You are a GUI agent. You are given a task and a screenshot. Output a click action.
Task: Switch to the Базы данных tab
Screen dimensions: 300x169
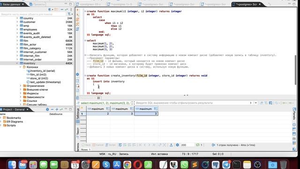(11, 4)
